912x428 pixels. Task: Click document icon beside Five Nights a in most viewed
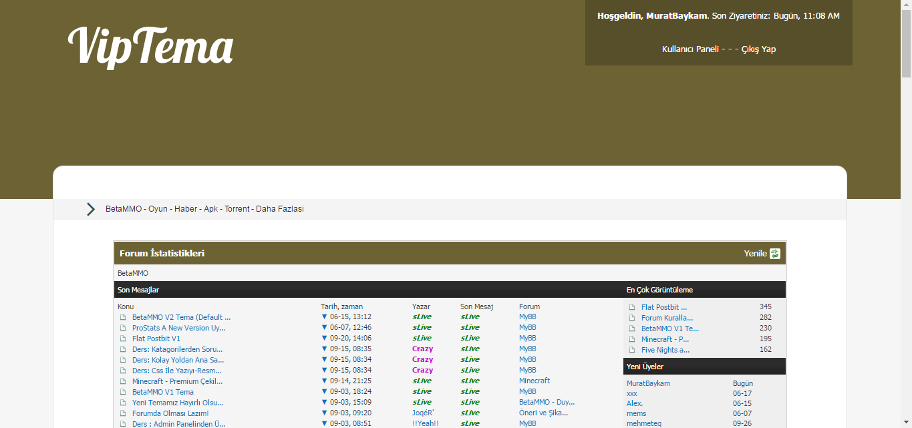tap(632, 350)
